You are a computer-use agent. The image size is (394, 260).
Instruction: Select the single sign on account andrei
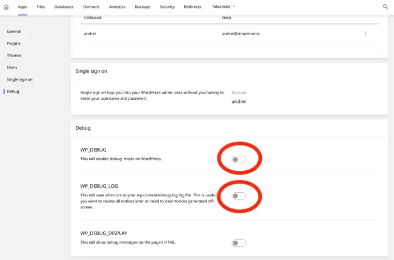click(x=239, y=101)
